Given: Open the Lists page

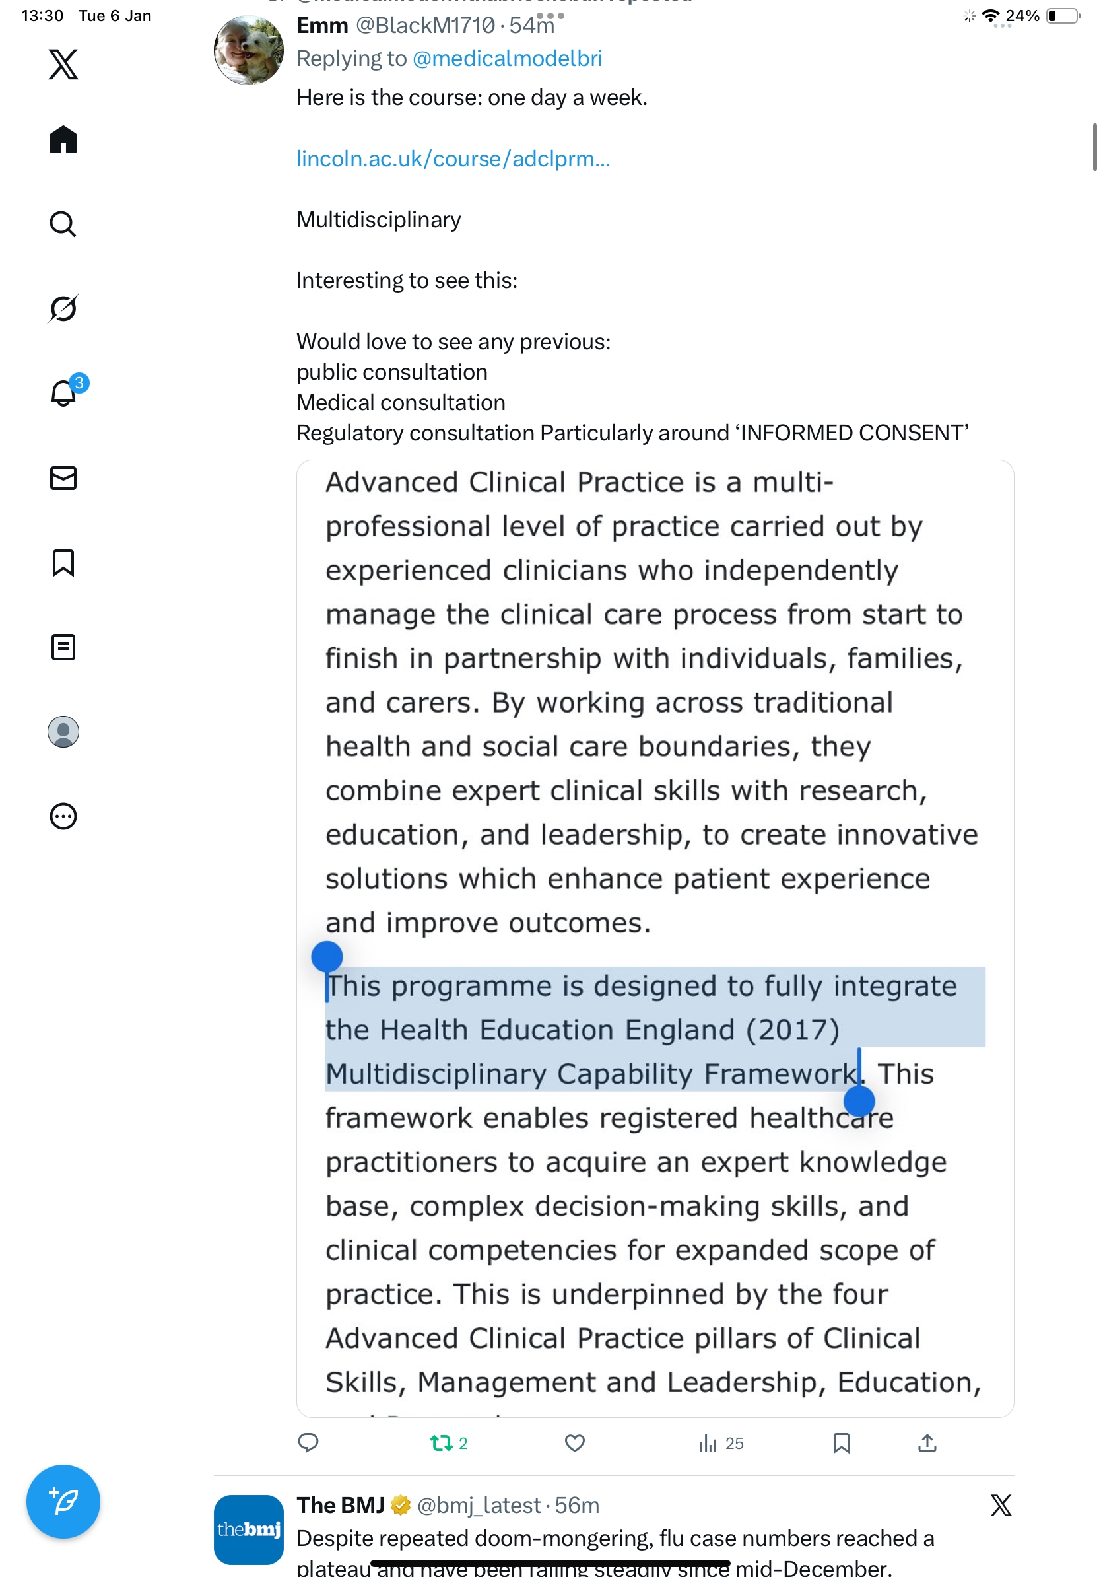Looking at the screenshot, I should (x=63, y=647).
